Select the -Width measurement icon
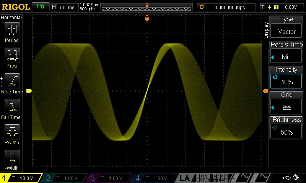Image resolution: width=306 pixels, height=183 pixels. point(11,158)
